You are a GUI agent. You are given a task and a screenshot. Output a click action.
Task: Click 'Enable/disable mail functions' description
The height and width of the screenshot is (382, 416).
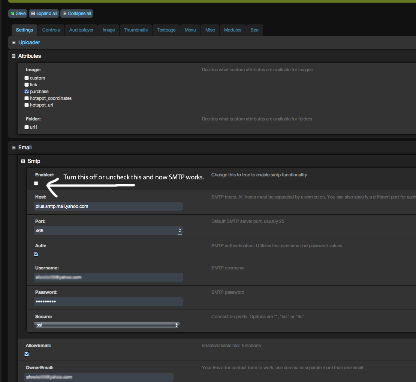click(x=231, y=346)
